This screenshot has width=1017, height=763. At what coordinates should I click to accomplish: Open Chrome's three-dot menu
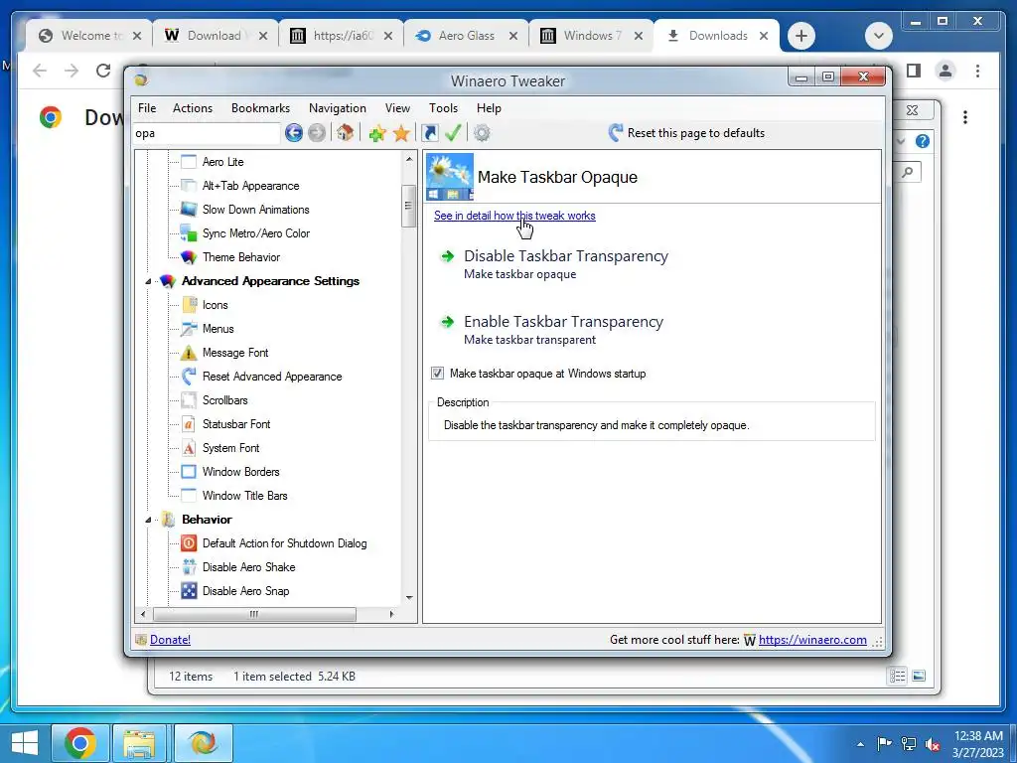(x=977, y=71)
